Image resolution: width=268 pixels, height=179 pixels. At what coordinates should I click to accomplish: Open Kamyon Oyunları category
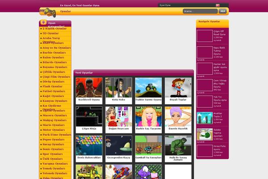pos(54,101)
